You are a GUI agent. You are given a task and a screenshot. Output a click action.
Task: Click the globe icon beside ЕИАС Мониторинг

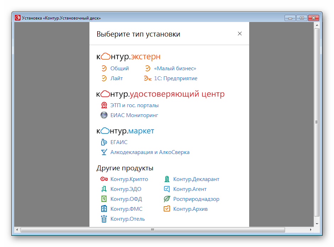tap(104, 115)
